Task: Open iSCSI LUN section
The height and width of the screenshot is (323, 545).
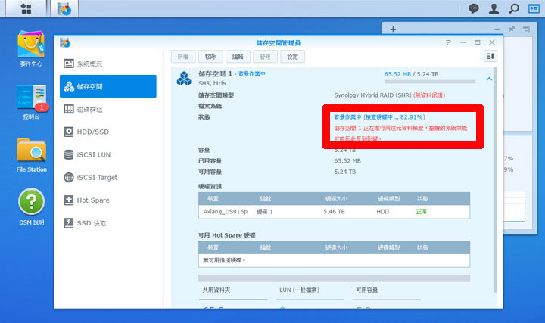Action: [108, 154]
